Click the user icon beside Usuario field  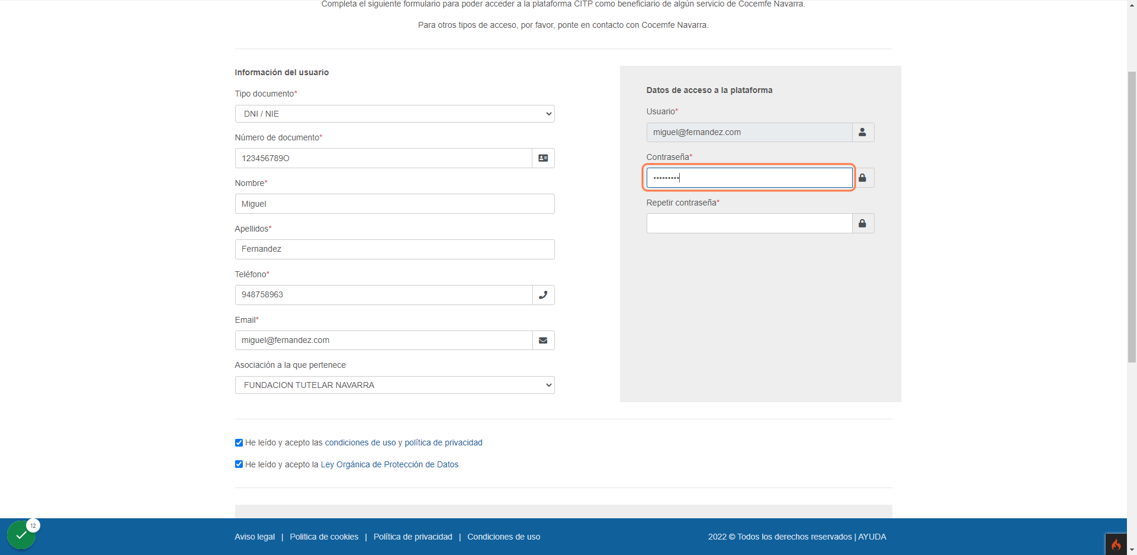click(x=863, y=132)
